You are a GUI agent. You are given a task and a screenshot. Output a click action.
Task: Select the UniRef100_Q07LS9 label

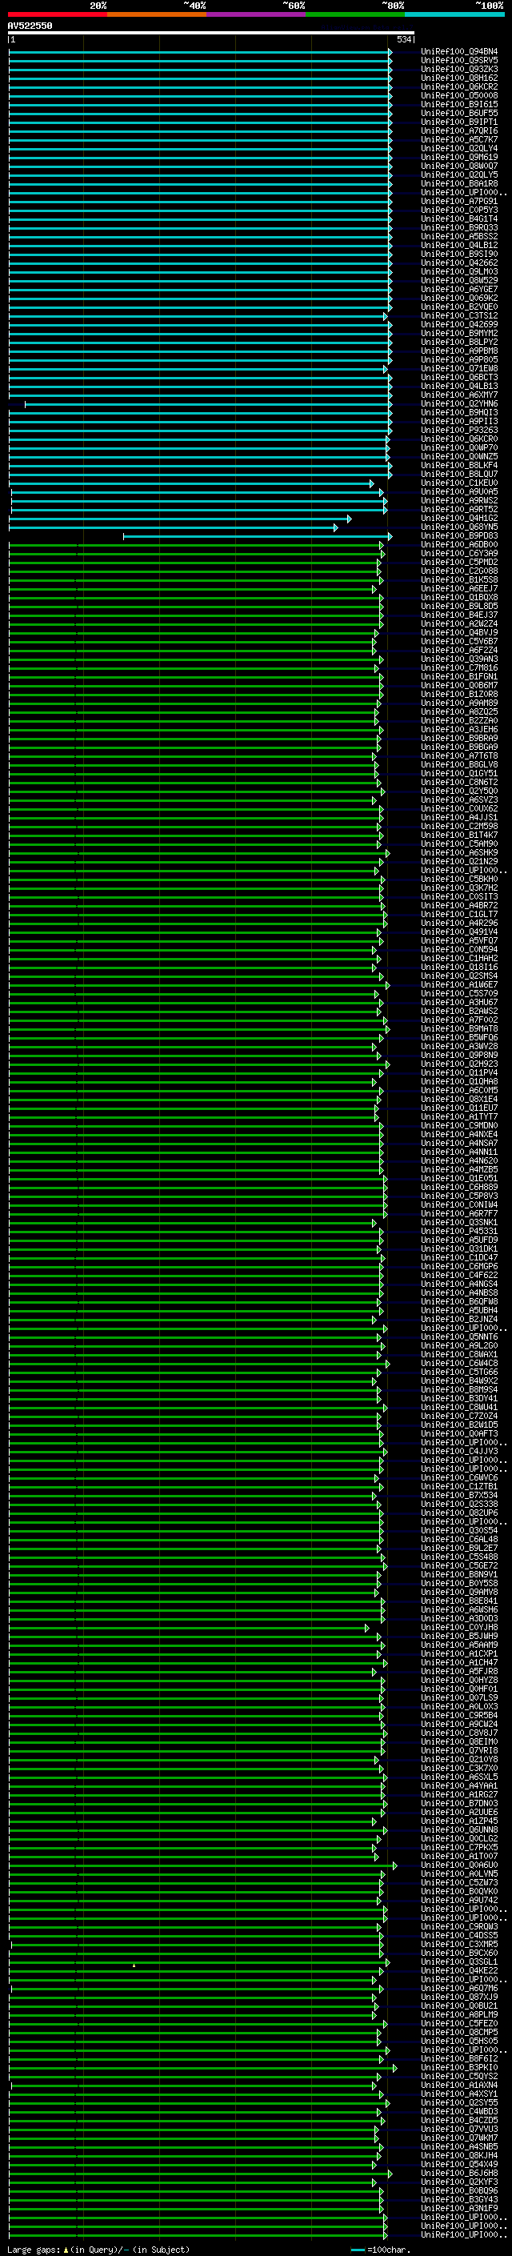459,1697
